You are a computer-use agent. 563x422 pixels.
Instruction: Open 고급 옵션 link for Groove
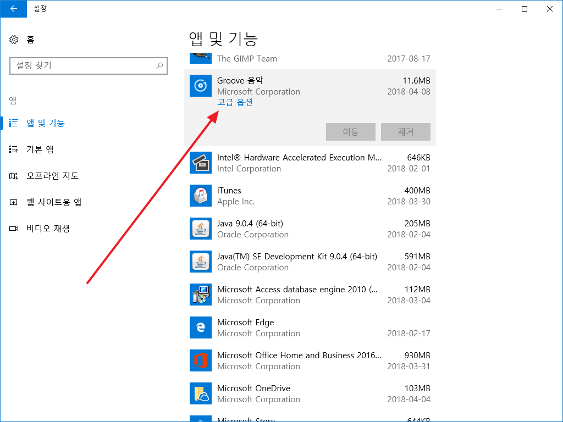235,102
